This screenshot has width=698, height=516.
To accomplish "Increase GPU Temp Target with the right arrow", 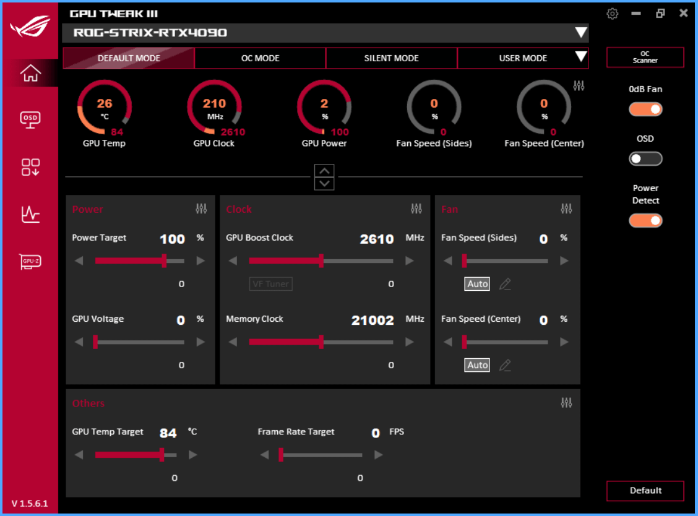I will (192, 455).
